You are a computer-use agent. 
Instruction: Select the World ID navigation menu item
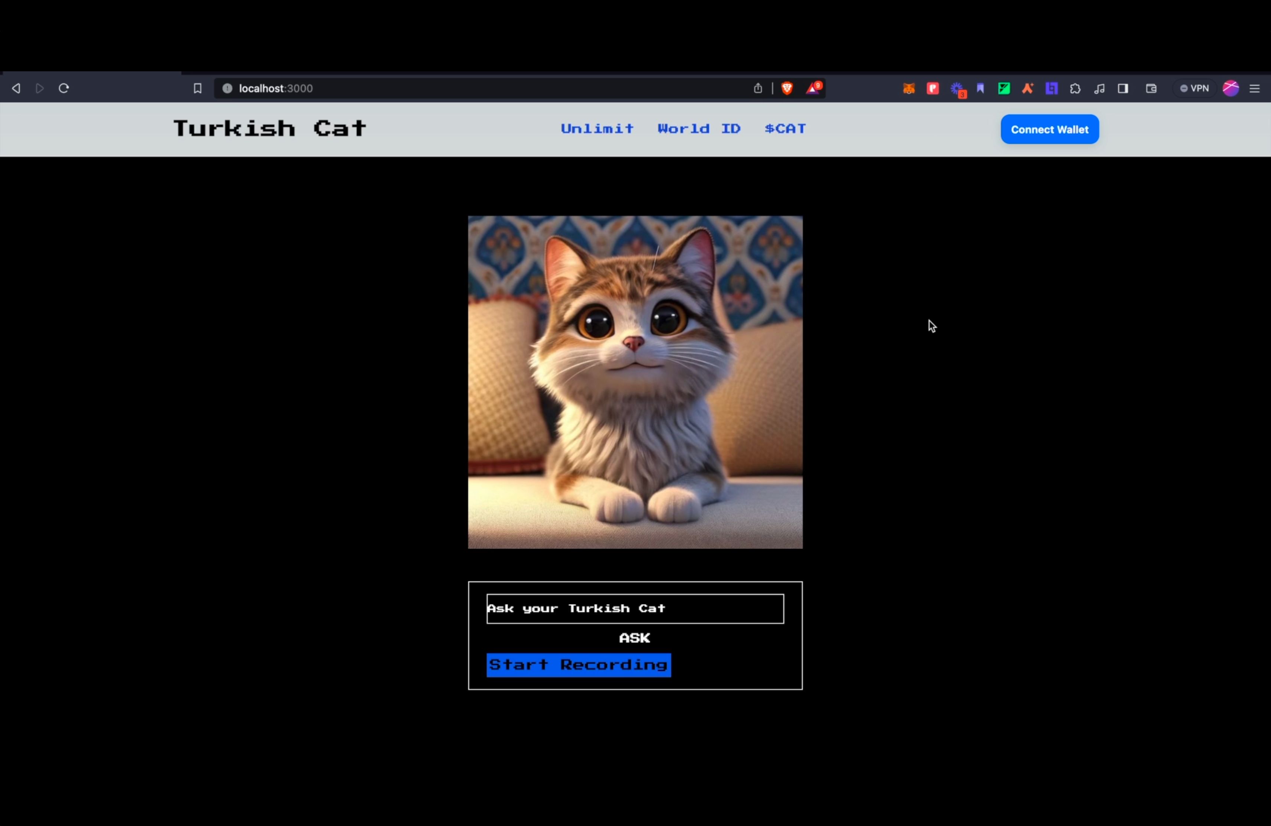(x=699, y=129)
